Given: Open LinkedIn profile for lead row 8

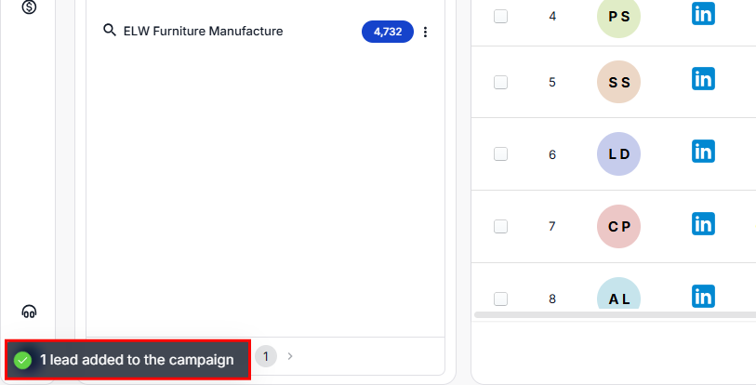Looking at the screenshot, I should tap(703, 297).
